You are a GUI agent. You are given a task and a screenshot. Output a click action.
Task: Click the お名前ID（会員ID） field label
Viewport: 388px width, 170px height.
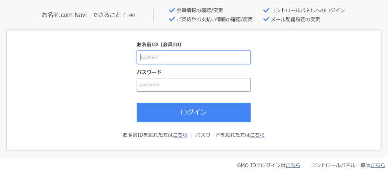[159, 44]
